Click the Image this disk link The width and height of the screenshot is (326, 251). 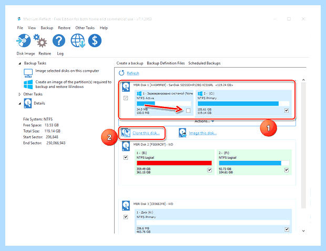pos(203,133)
